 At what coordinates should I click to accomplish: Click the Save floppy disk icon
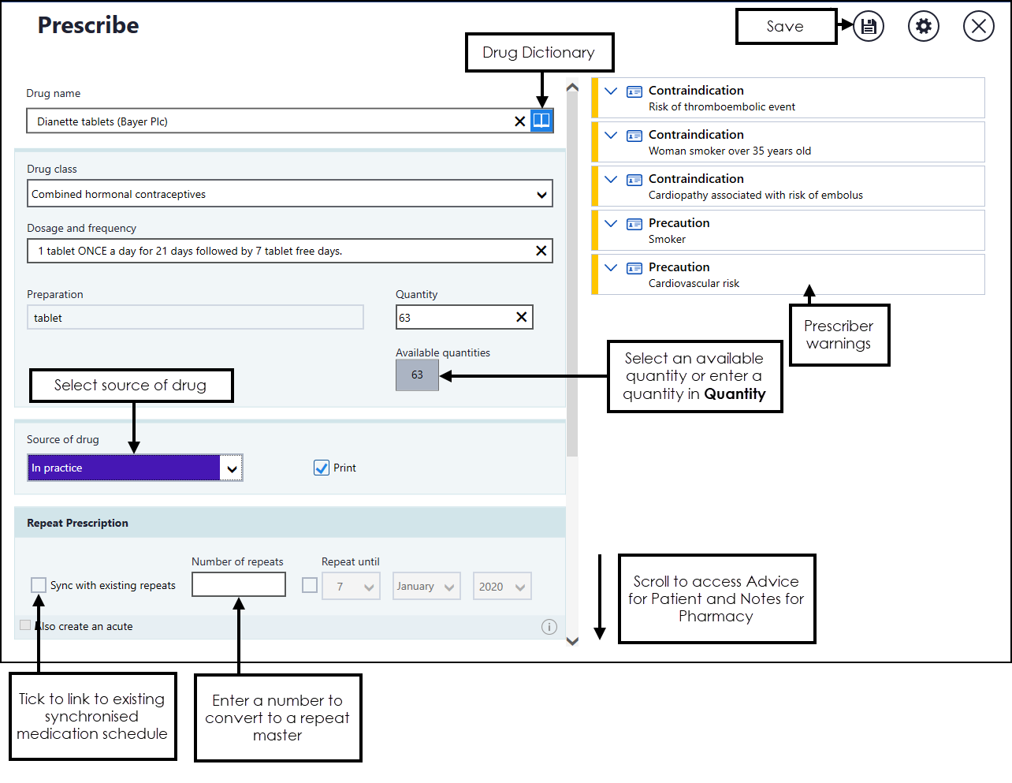868,27
